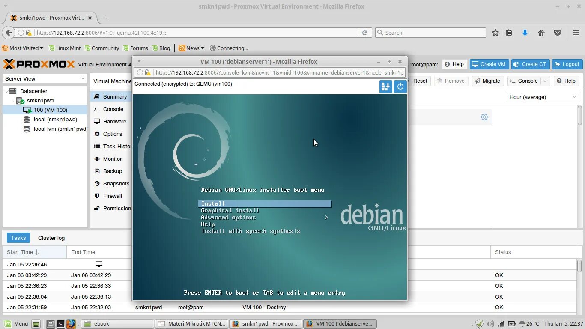Screen dimensions: 585x329
Task: Select the Summary tab of VM
Action: tap(110, 97)
